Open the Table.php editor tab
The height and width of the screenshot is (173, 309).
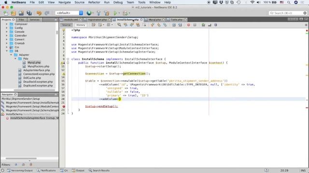tap(176, 20)
